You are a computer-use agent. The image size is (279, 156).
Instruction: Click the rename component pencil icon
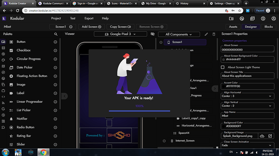pos(206,34)
